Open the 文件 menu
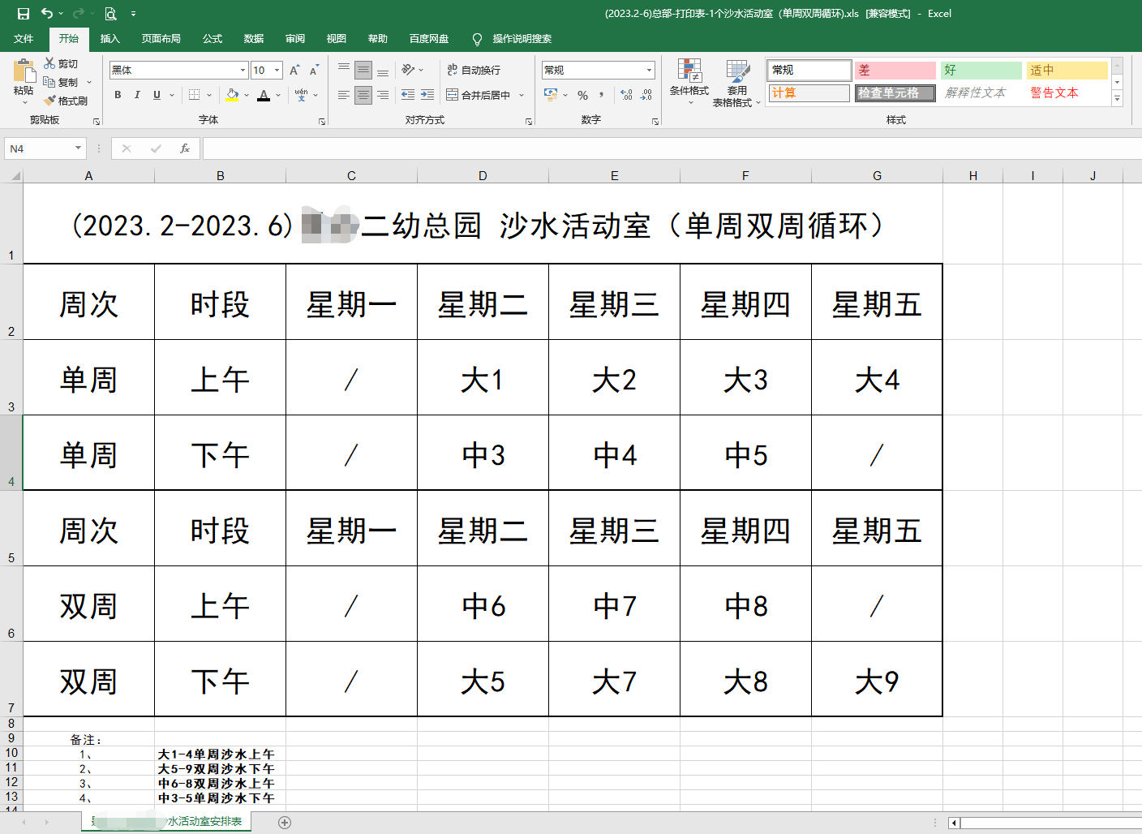The height and width of the screenshot is (834, 1142). (x=24, y=39)
